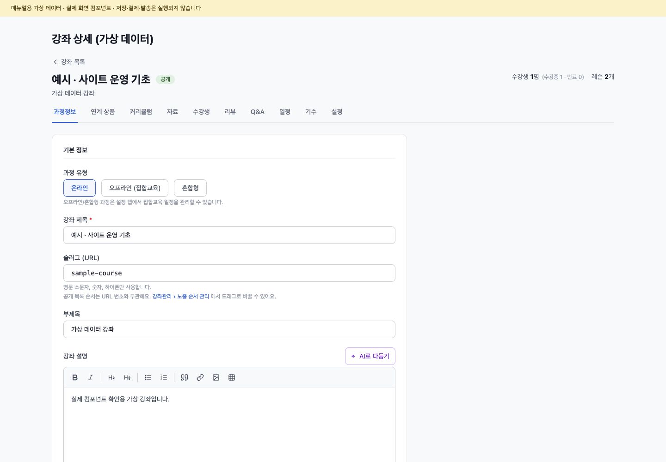
Task: Click the 레슨 2개 count text
Action: click(x=603, y=77)
